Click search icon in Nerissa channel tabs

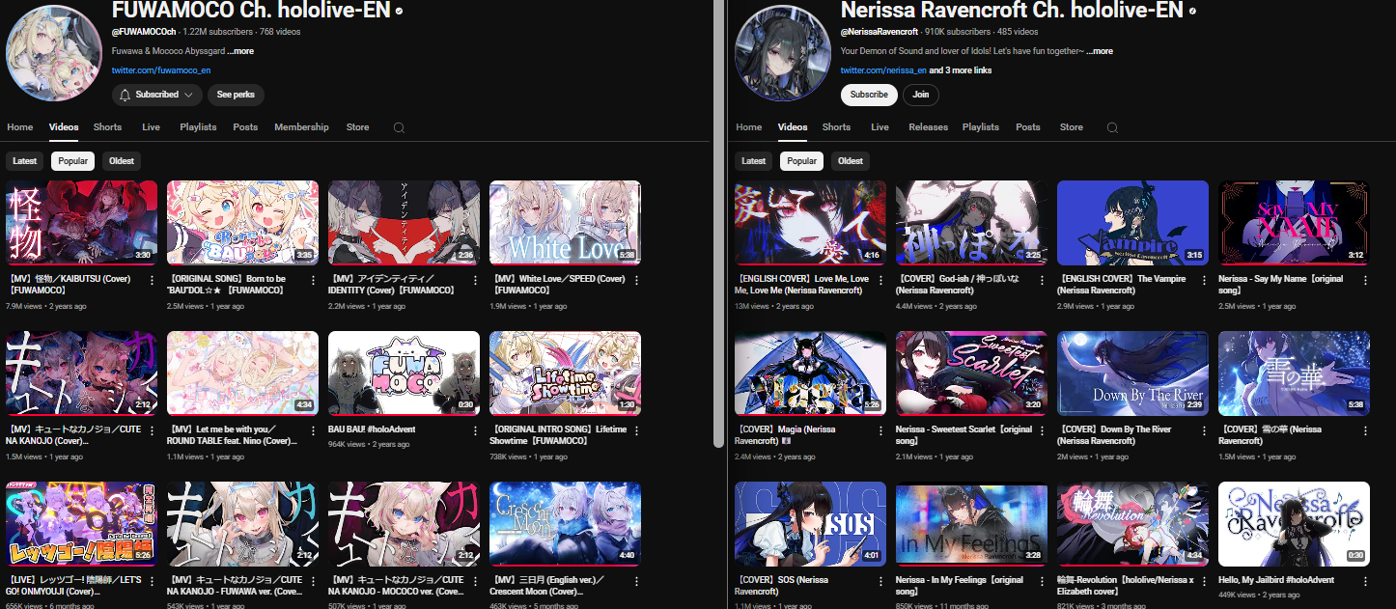point(1112,127)
